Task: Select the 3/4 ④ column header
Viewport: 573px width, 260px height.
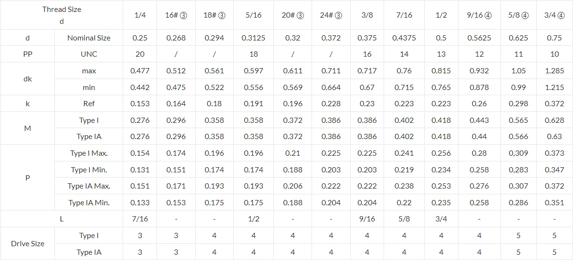Action: (x=554, y=15)
